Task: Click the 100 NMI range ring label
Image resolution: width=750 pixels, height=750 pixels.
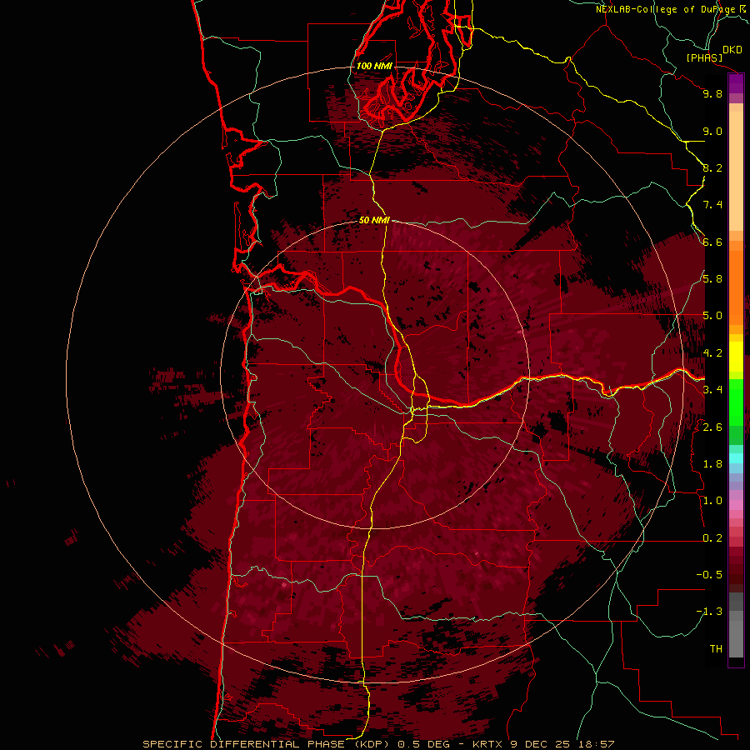Action: 374,66
